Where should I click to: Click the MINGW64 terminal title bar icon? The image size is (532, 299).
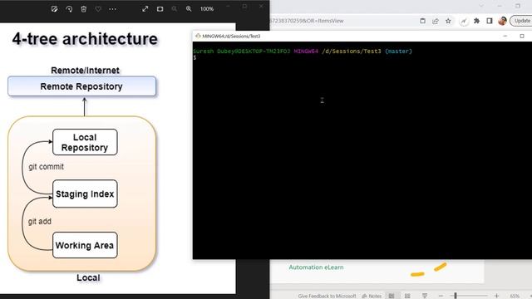(x=198, y=36)
